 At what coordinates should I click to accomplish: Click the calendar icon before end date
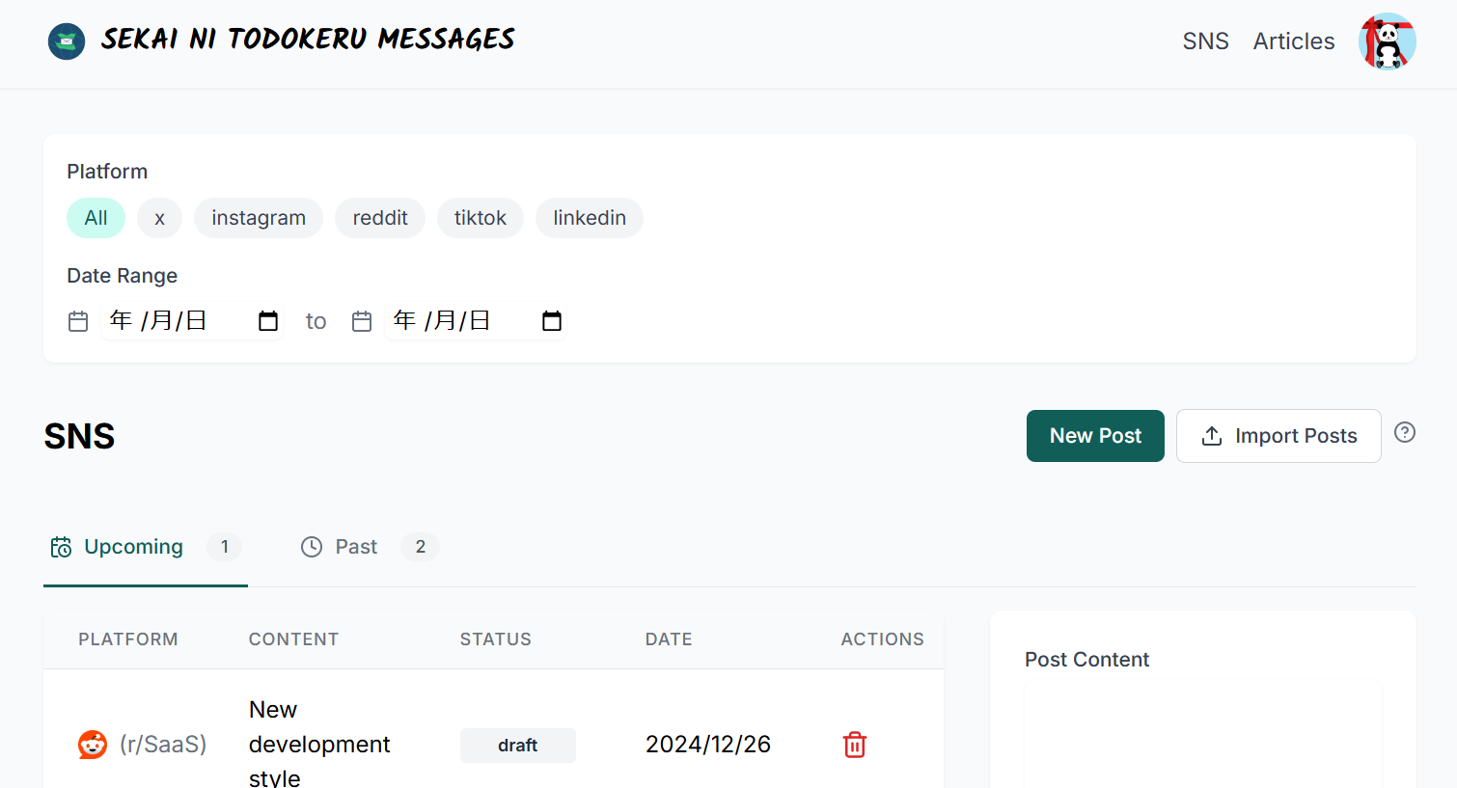[x=362, y=321]
